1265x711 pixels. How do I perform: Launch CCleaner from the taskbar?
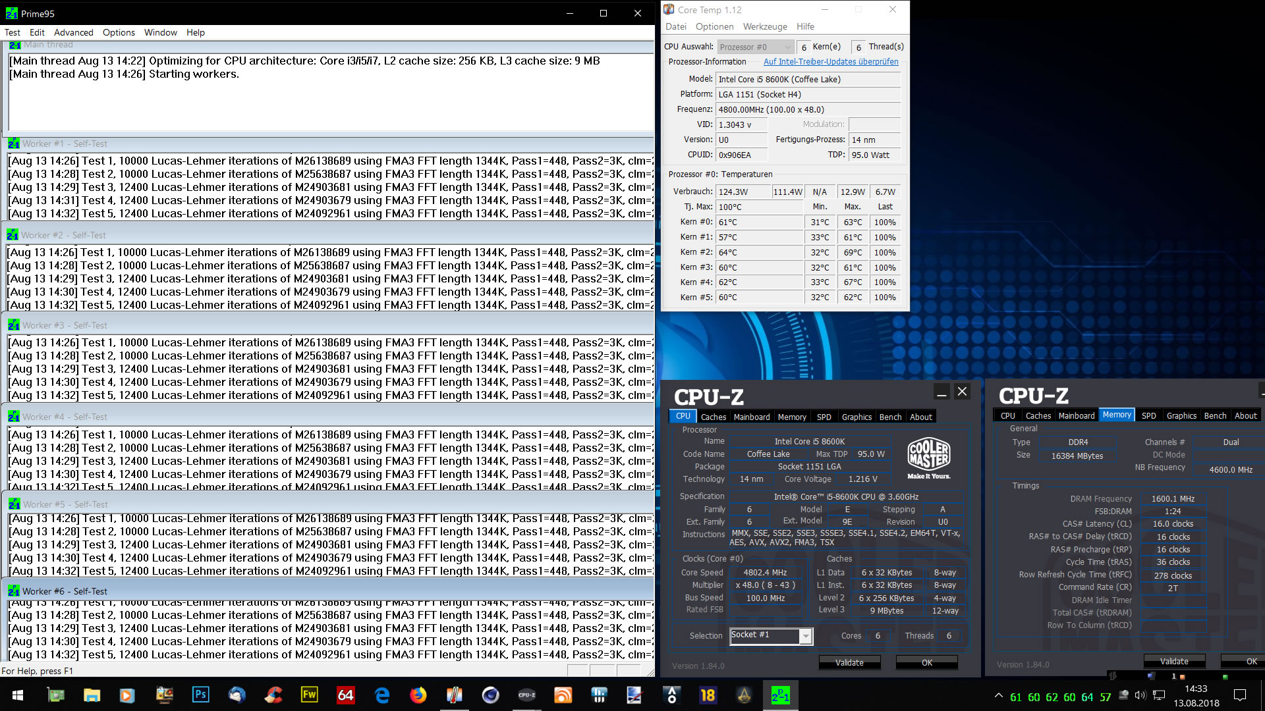pos(273,695)
